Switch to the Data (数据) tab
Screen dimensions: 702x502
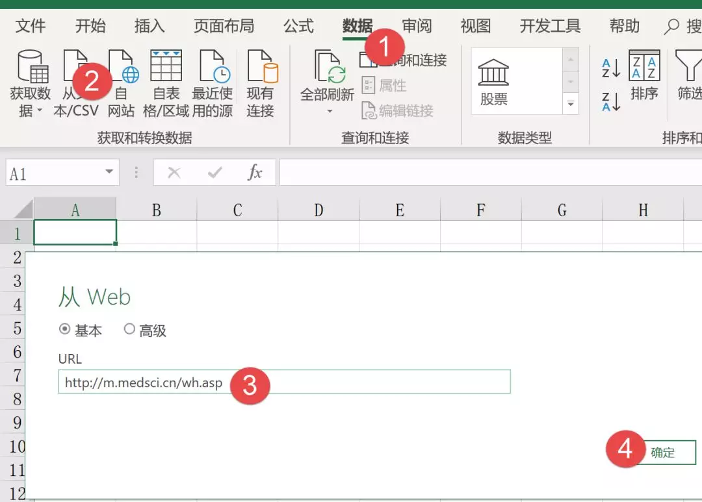(x=357, y=26)
